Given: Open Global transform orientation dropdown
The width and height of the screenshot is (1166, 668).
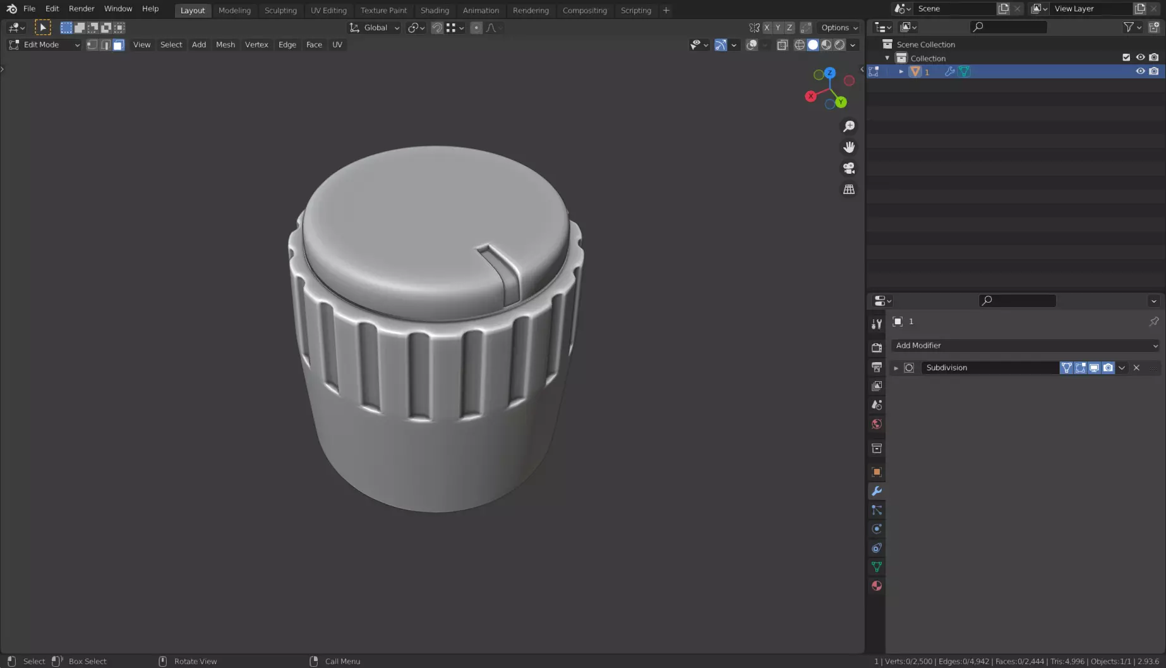Looking at the screenshot, I should [x=375, y=28].
